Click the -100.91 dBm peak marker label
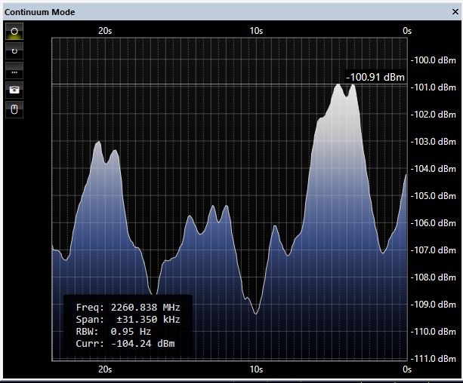463x383 pixels. [375, 77]
